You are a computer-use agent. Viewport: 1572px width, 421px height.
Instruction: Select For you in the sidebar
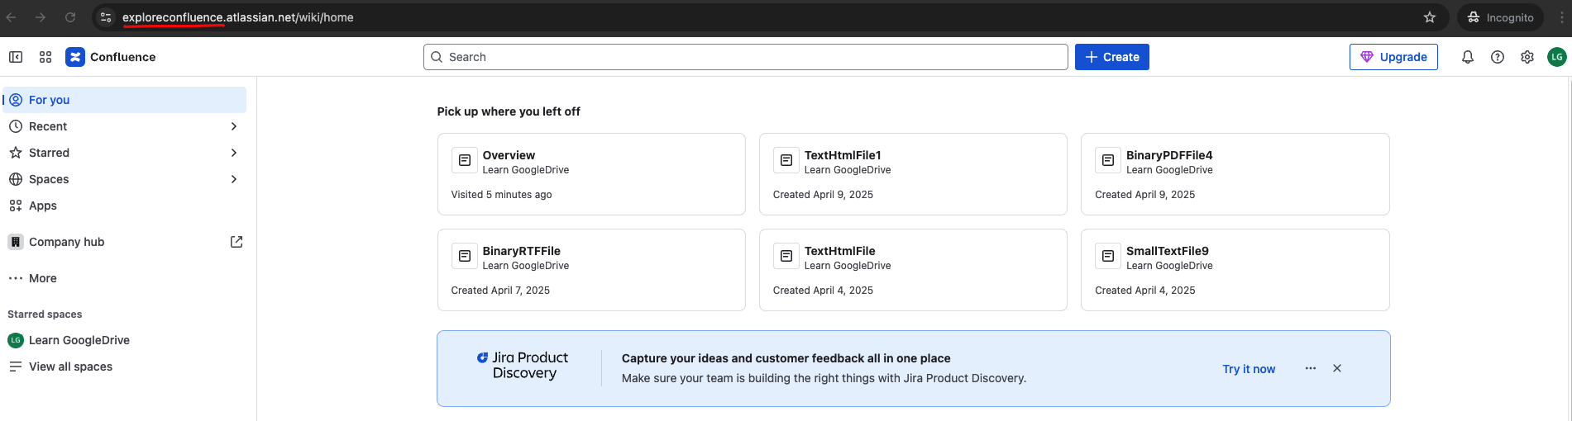click(x=125, y=100)
